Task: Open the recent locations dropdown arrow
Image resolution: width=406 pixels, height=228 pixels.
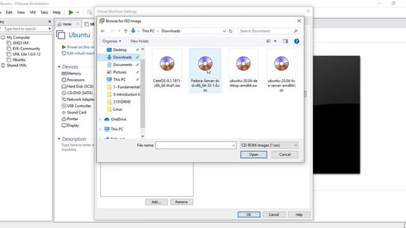Action: (x=119, y=31)
